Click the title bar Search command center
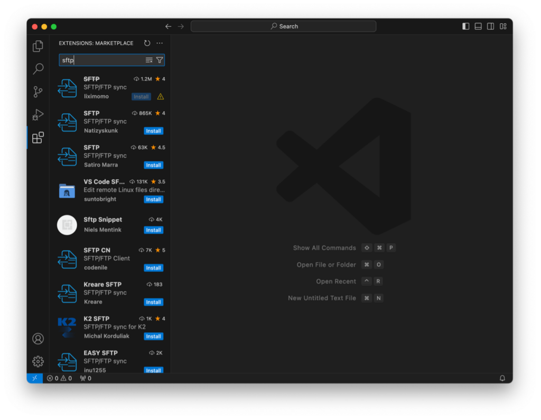The height and width of the screenshot is (420, 541). [283, 26]
